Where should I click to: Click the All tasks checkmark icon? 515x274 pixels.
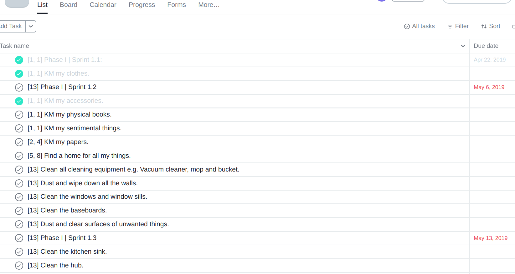(407, 27)
